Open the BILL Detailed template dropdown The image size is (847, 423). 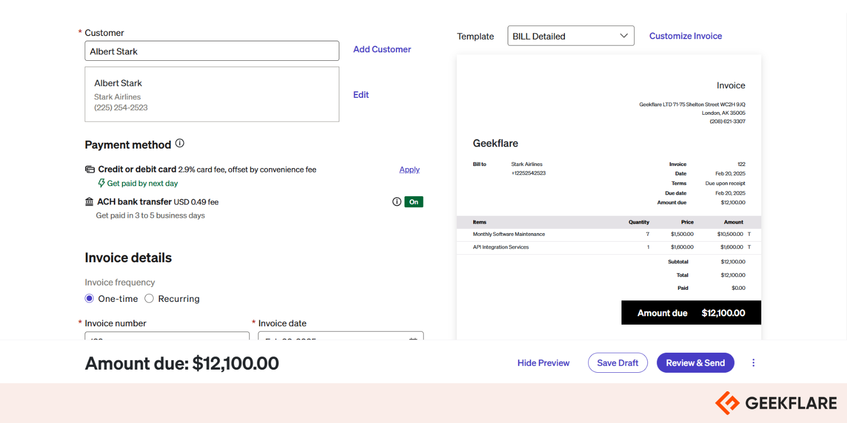571,36
